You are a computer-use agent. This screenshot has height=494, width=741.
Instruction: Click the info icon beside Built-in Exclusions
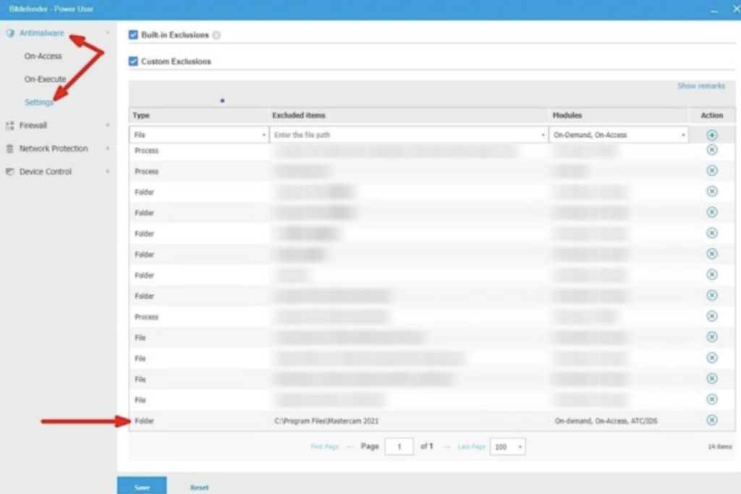coord(216,35)
